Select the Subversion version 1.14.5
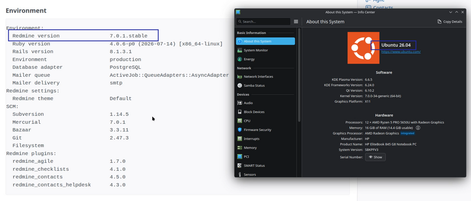Screen dimensions: 471x201 119,114
